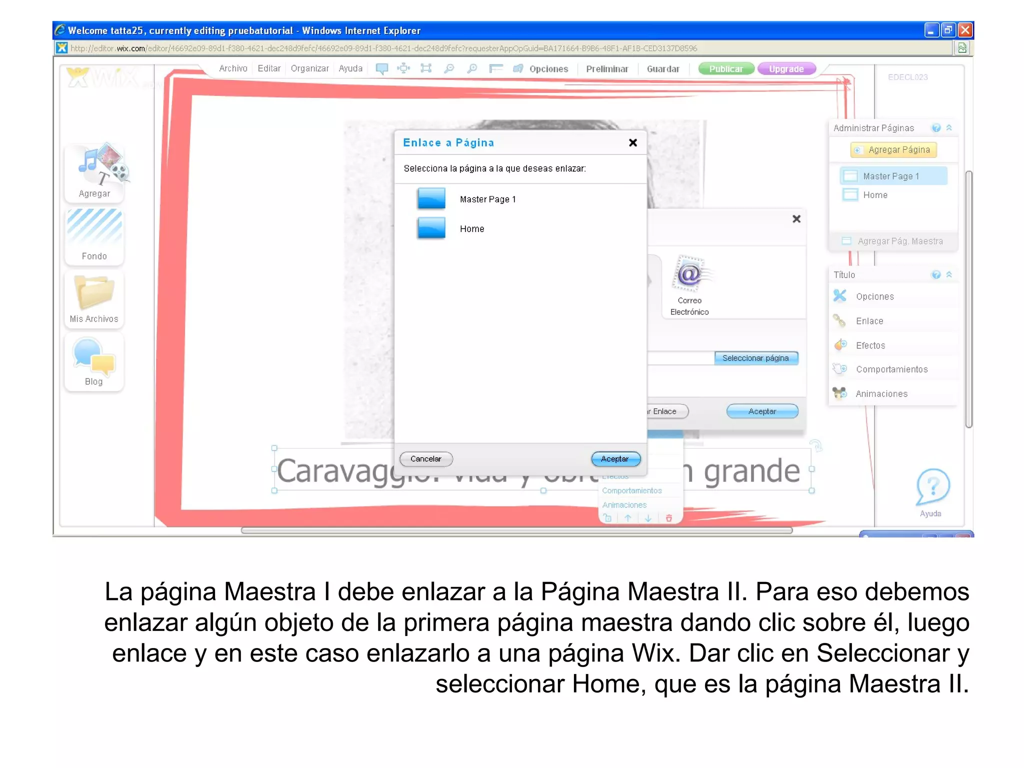Viewport: 1024px width, 768px height.
Task: Click Aceptar in Enlace a Página dialog
Action: (x=615, y=458)
